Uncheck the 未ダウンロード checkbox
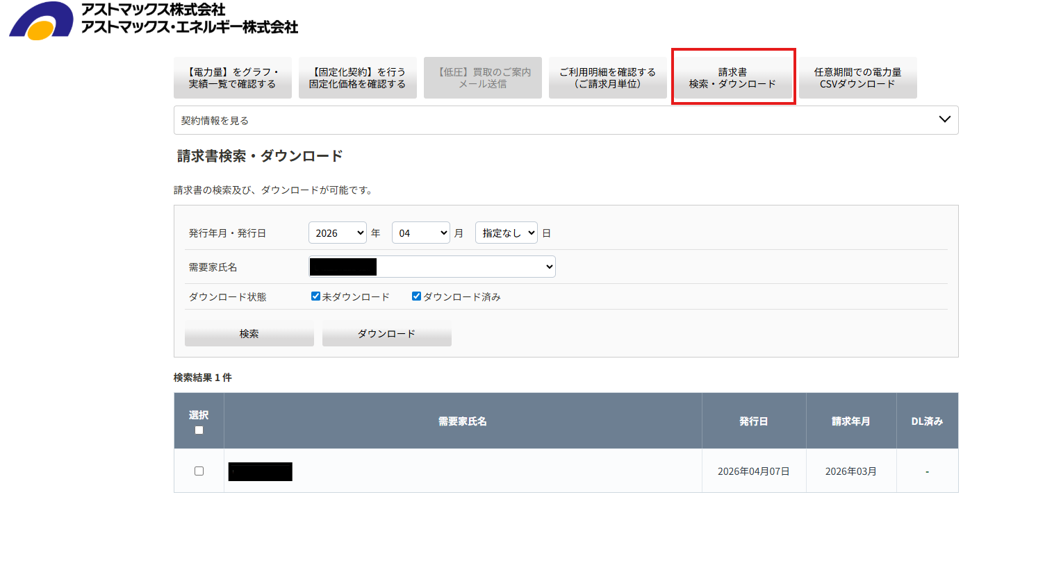 pyautogui.click(x=315, y=296)
